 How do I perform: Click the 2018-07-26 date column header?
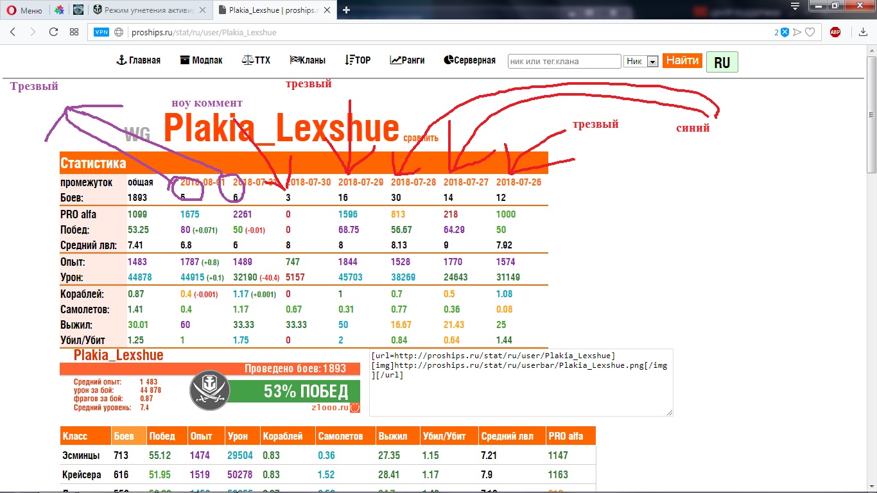click(x=519, y=182)
